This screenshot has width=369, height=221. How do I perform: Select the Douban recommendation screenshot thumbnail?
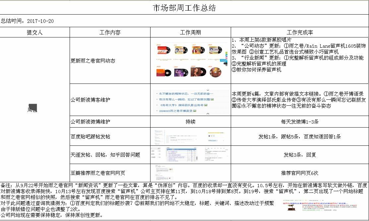[x=164, y=173]
